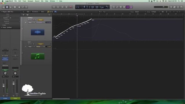Toggle the purple Metronome button
This screenshot has width=185, height=104.
[131, 7]
